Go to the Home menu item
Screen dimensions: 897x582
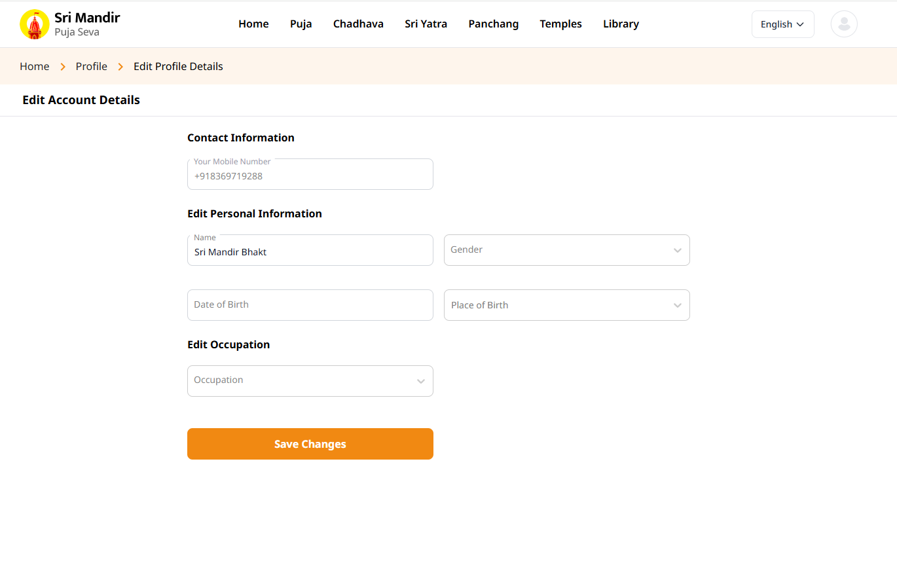(x=253, y=24)
